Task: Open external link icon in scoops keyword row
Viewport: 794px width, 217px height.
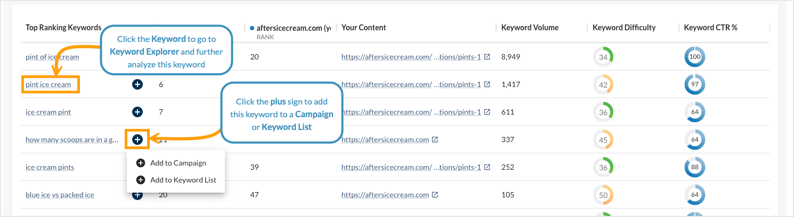Action: tap(435, 140)
